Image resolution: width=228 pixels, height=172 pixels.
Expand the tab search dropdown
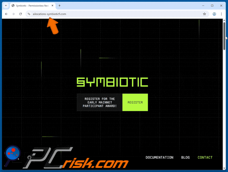pos(6,6)
